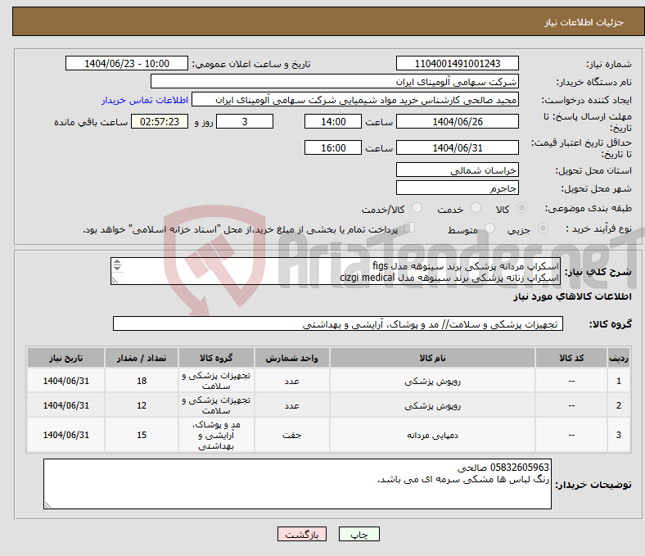Click the بازگشت (back) button
Screen dimensions: 645x556
click(x=301, y=534)
